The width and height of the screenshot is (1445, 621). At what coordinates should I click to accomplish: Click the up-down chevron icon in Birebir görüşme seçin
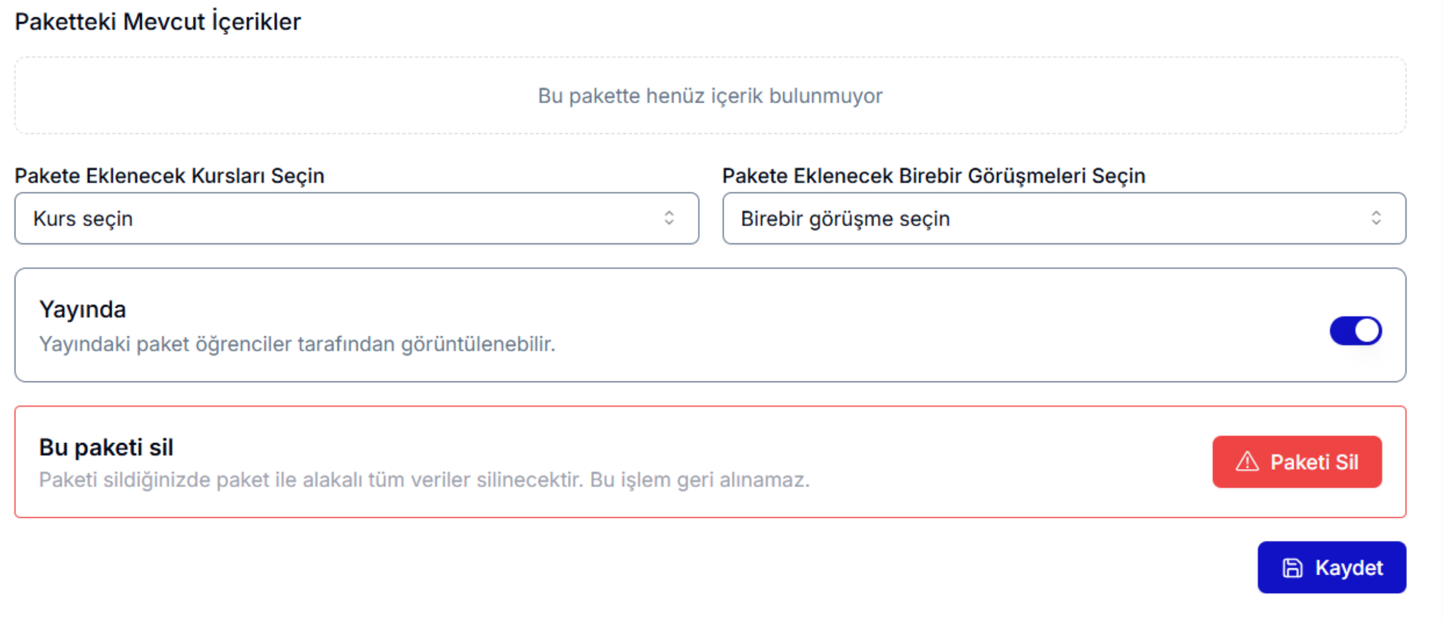click(x=1376, y=218)
